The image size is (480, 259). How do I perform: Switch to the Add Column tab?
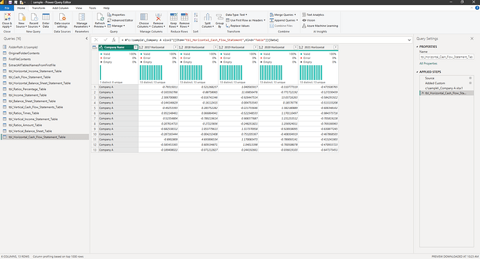tap(61, 8)
